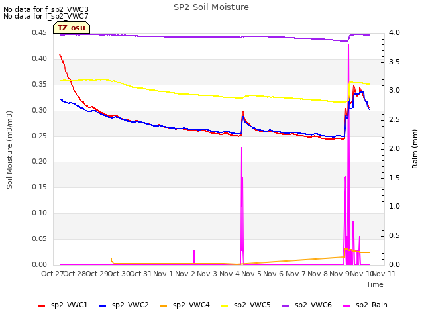This screenshot has height=318, width=424.
Task: Click the sp2_VWC5 yellow legend swatch
Action: [225, 306]
